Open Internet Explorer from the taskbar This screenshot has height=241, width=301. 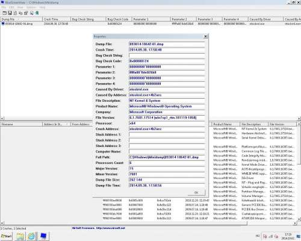tap(31, 236)
